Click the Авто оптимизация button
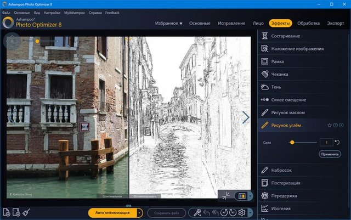Screen dimensions: 351x220 [x=112, y=212]
